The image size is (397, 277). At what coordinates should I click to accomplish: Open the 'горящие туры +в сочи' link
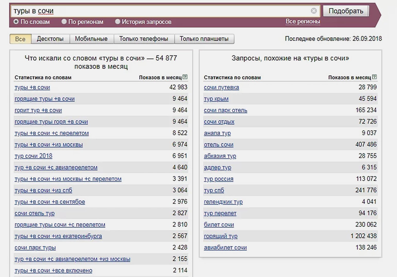click(45, 99)
